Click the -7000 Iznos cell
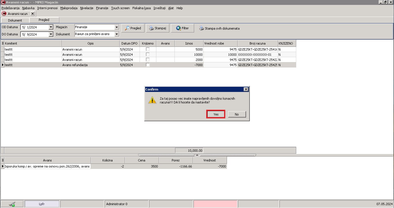394x208 pixels. (x=189, y=65)
